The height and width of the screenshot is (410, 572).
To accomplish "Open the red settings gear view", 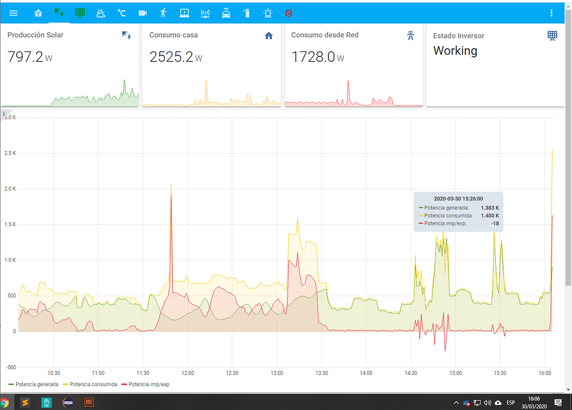I will (x=288, y=13).
